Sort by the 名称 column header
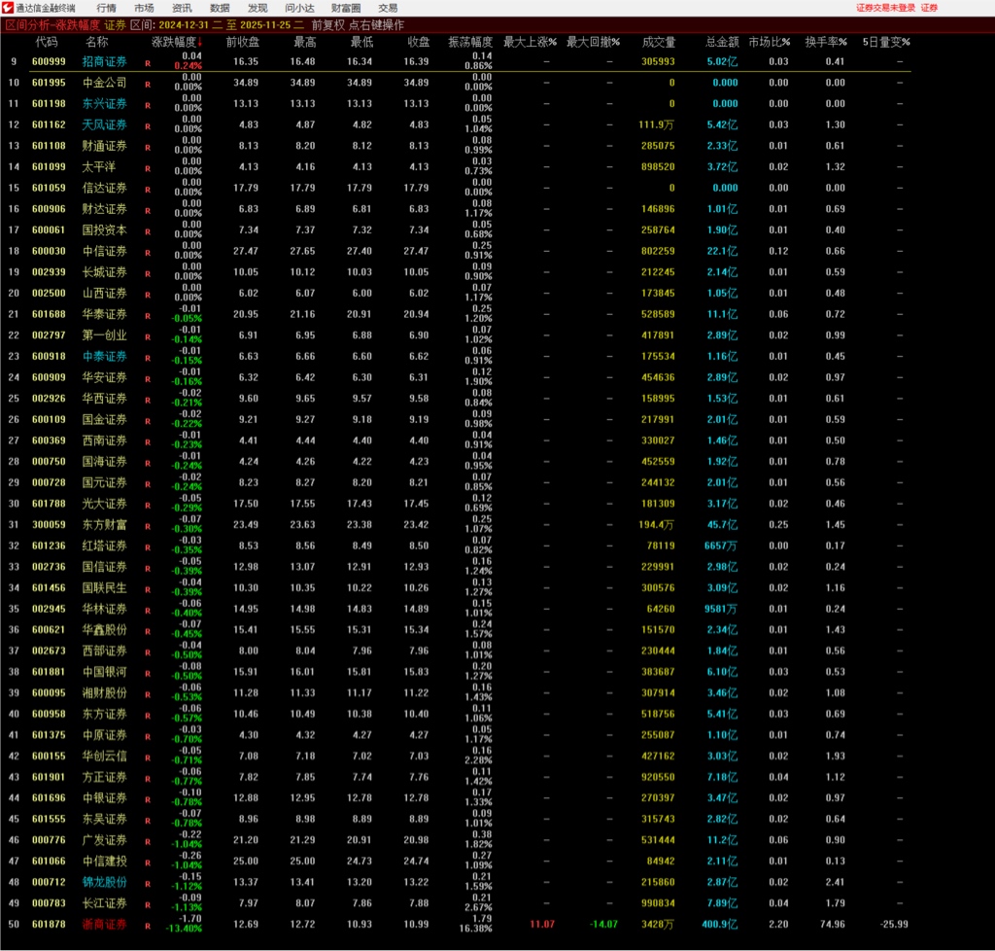995x951 pixels. click(97, 42)
